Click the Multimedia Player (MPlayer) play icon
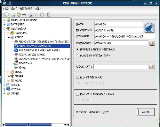 click(16, 50)
